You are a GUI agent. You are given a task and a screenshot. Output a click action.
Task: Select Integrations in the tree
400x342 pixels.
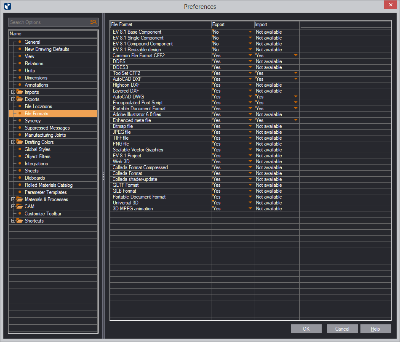(x=36, y=163)
